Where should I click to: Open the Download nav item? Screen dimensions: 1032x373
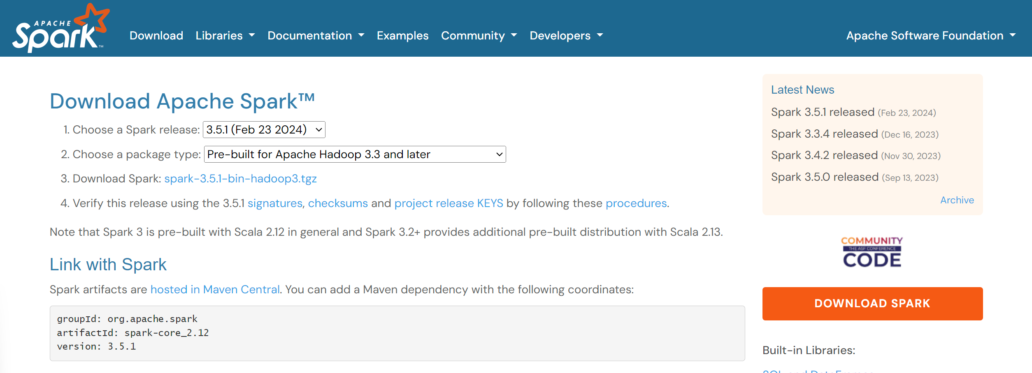156,36
